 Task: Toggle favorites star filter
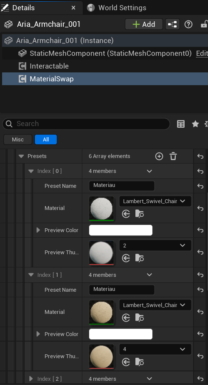click(195, 124)
